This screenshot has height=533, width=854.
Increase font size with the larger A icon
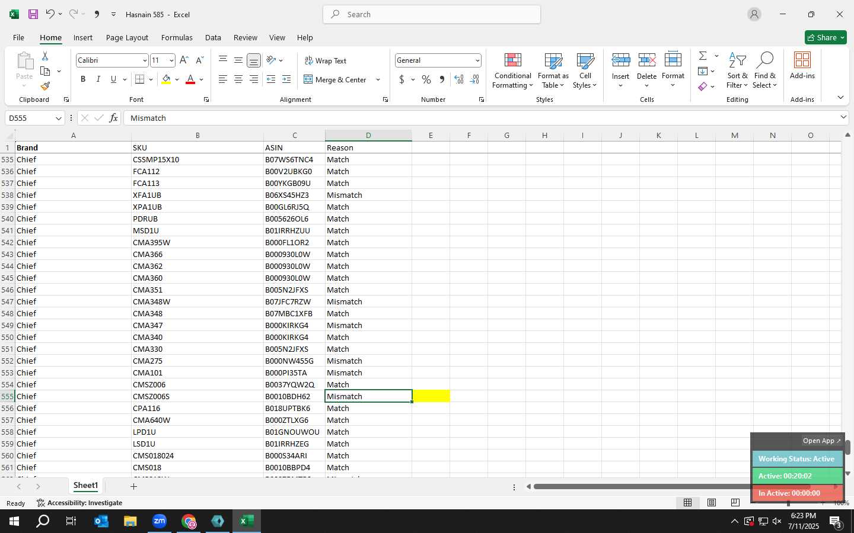pyautogui.click(x=184, y=60)
